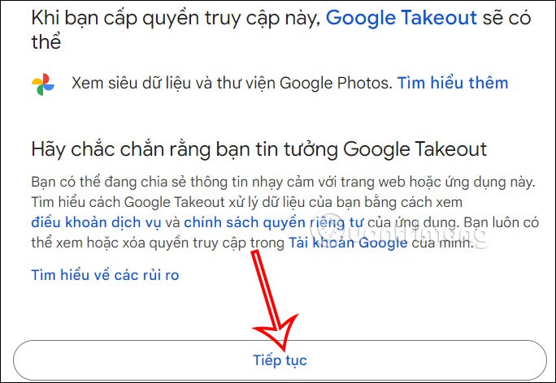The width and height of the screenshot is (556, 383).
Task: Click the 'của ứng dụng. Bạn luôn có' text
Action: click(453, 222)
